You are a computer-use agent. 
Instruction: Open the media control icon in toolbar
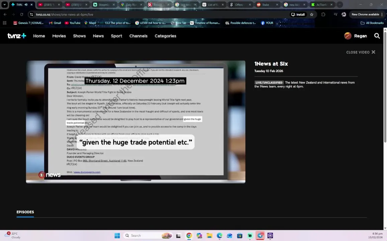(x=335, y=14)
